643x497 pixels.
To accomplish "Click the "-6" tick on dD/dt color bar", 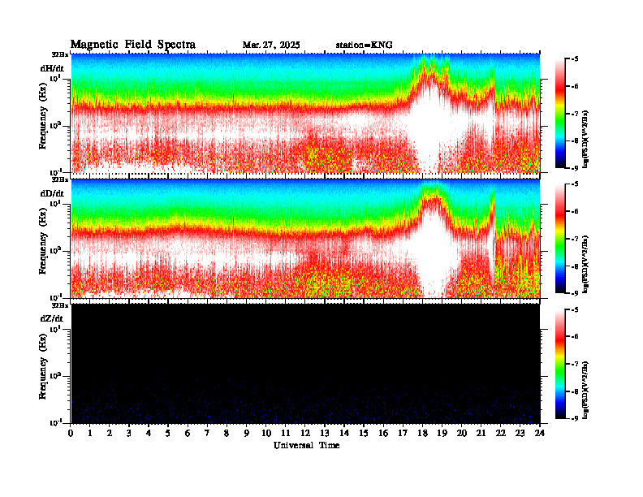I will 575,212.
